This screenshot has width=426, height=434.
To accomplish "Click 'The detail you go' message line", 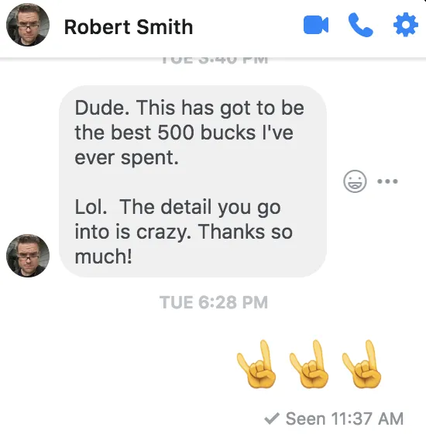I will [200, 207].
